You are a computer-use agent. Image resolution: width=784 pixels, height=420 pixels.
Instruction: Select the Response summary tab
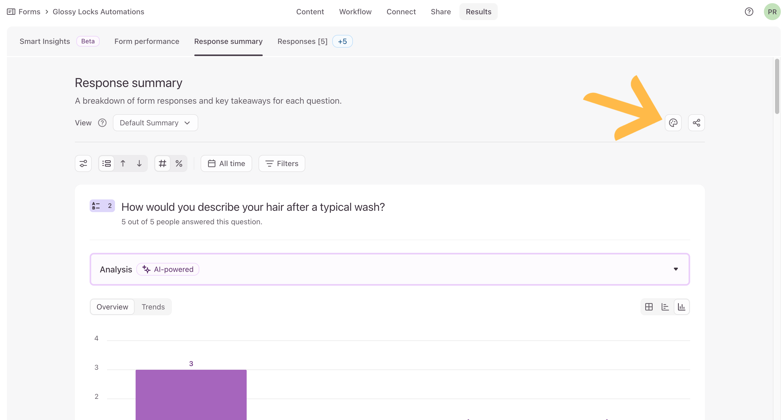pos(228,42)
